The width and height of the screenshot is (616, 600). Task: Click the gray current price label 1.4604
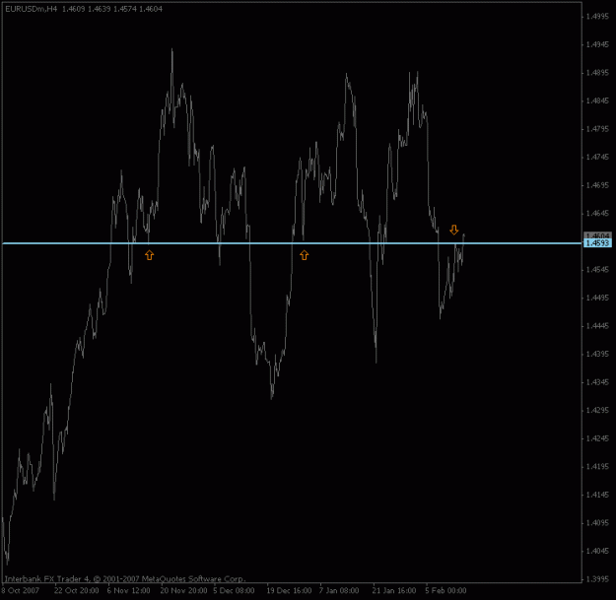coord(597,236)
